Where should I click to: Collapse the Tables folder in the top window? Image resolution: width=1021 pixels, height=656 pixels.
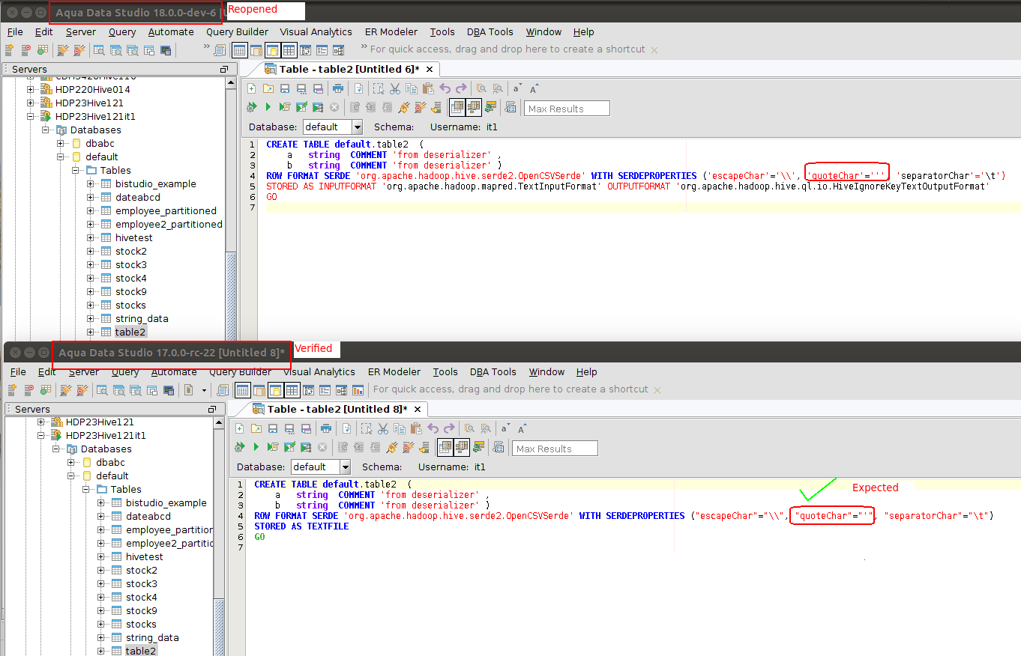(x=76, y=170)
